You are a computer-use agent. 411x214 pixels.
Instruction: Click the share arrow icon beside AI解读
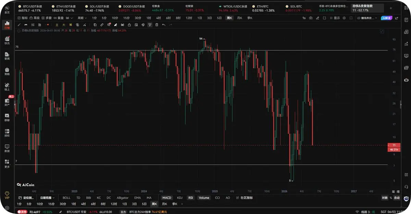coord(396,18)
